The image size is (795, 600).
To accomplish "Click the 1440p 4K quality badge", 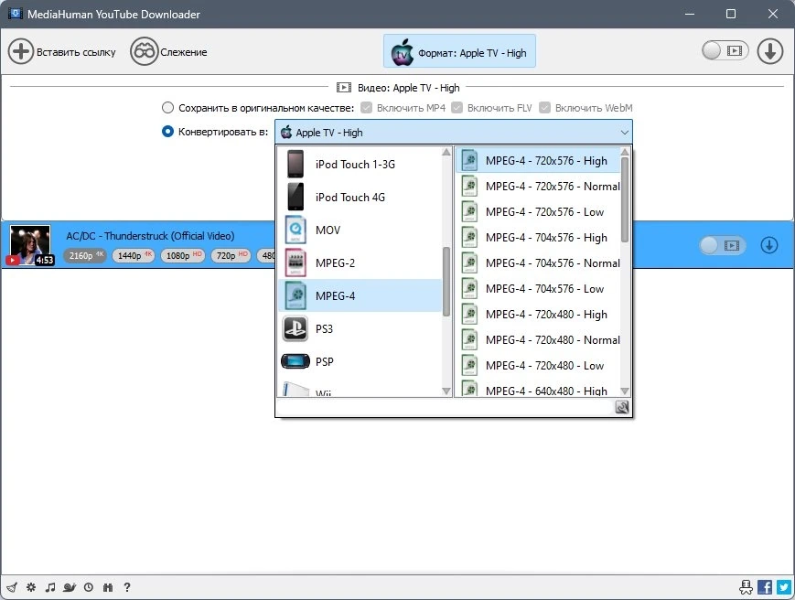I will coord(134,255).
